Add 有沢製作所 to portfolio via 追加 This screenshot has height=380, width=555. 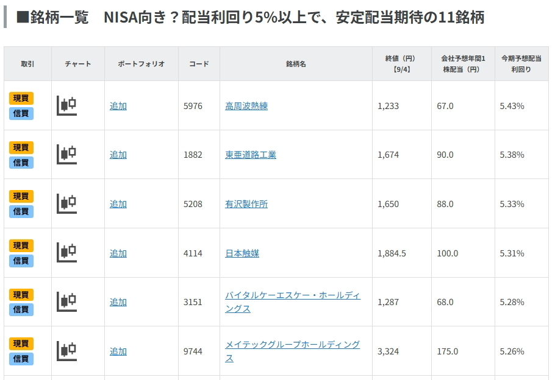coord(118,204)
